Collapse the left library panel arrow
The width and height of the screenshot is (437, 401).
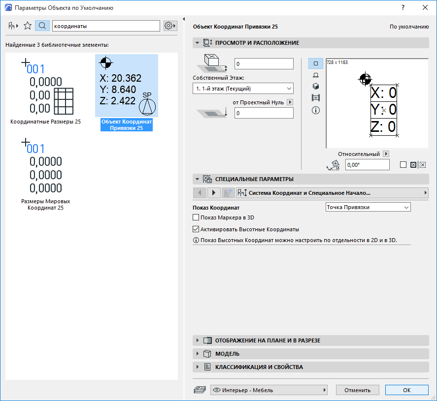pos(184,19)
